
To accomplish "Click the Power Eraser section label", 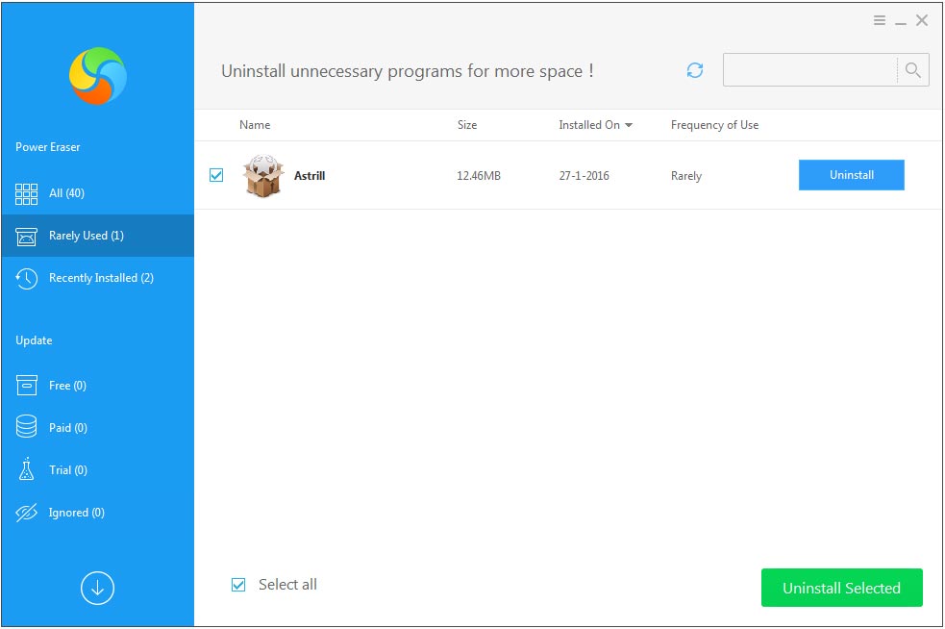I will pos(48,147).
